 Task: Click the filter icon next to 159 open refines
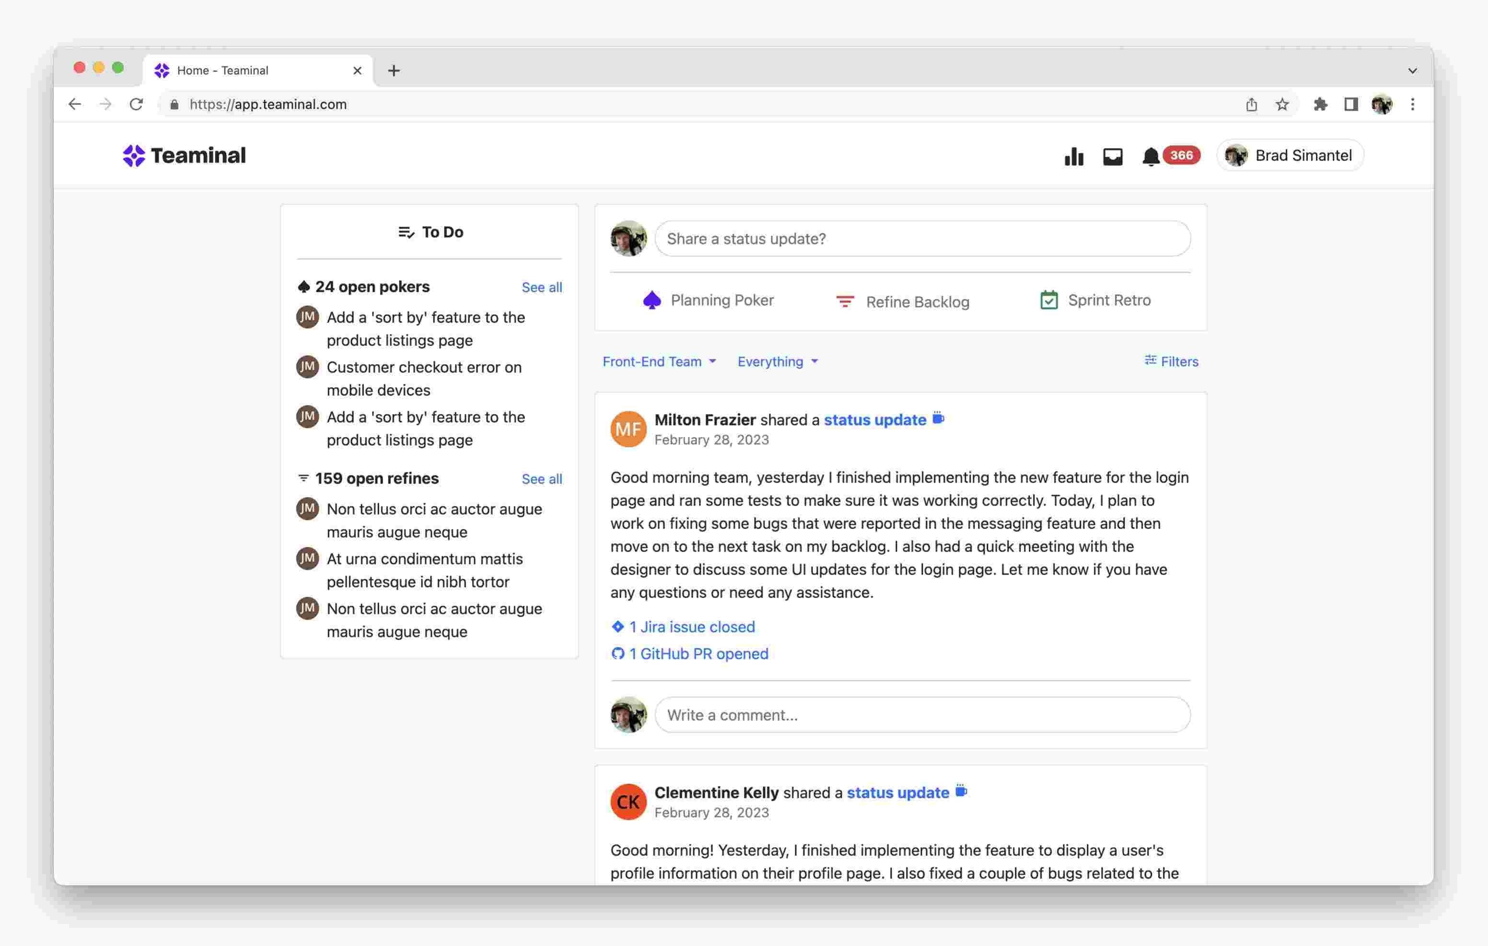point(303,478)
